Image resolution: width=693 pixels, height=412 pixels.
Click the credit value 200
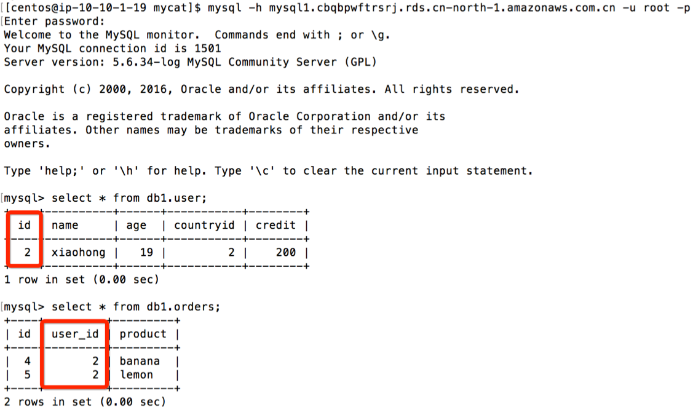pyautogui.click(x=285, y=252)
